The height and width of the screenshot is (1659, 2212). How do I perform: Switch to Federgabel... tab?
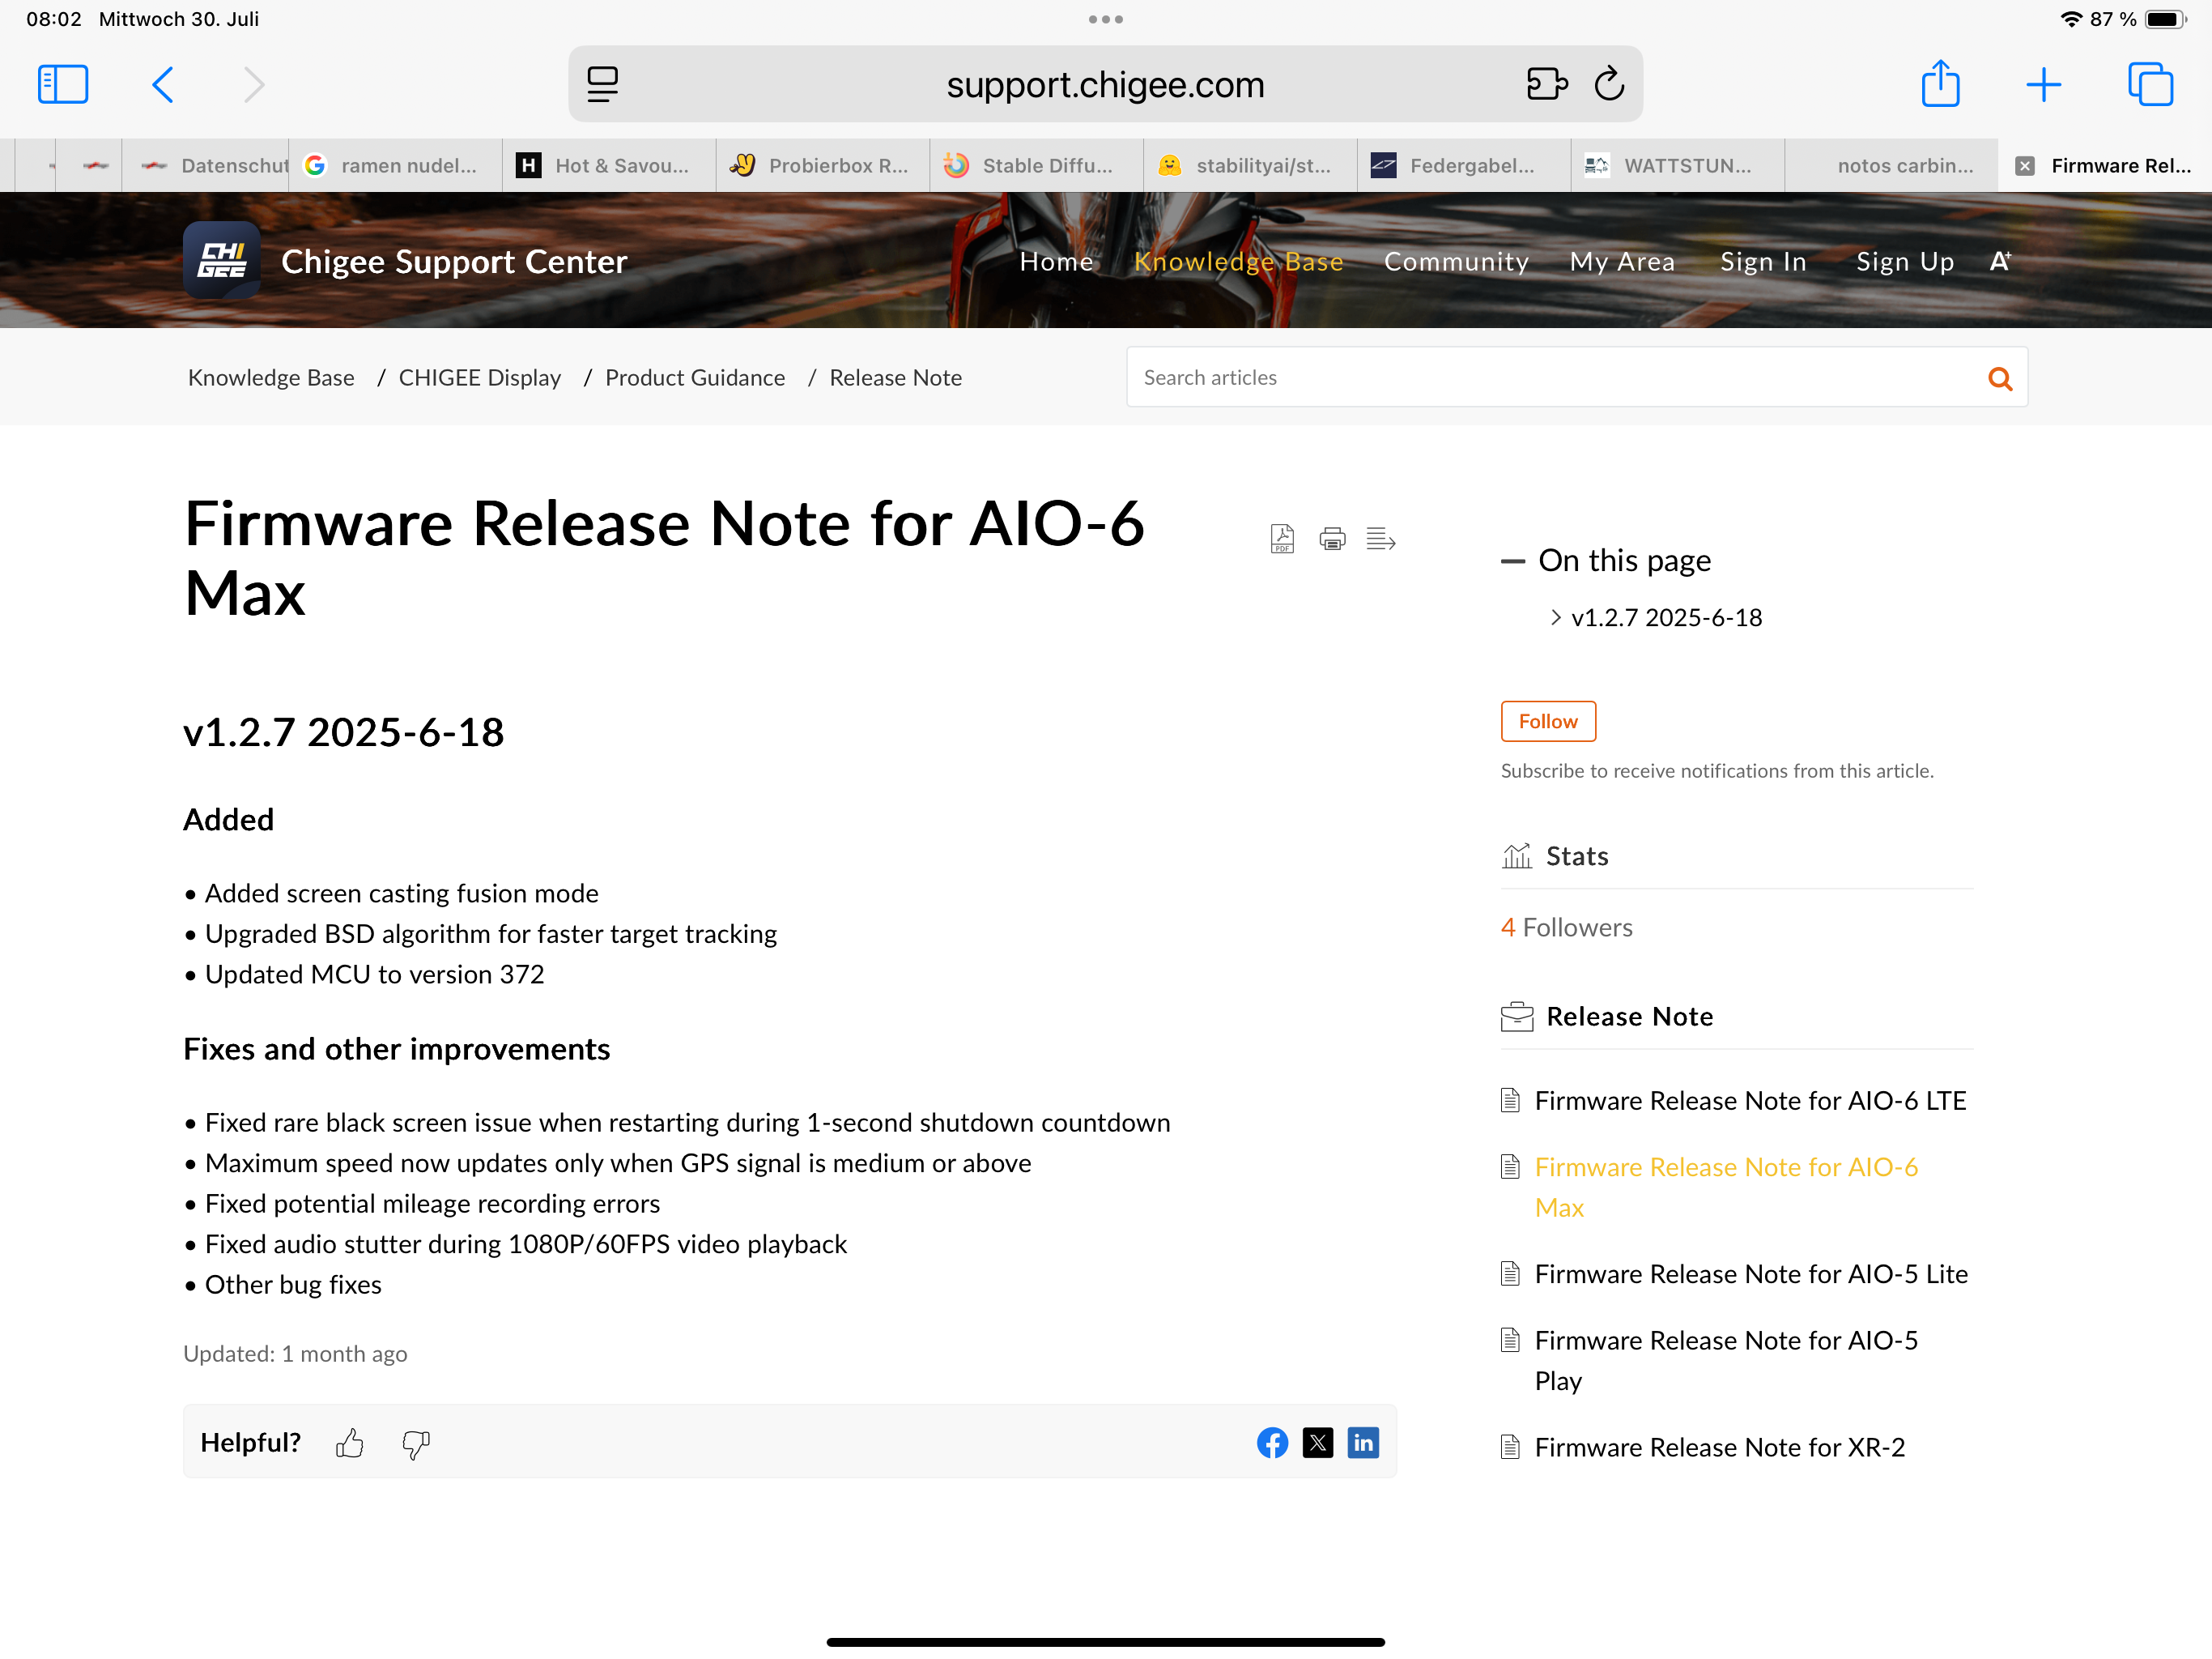pyautogui.click(x=1465, y=166)
